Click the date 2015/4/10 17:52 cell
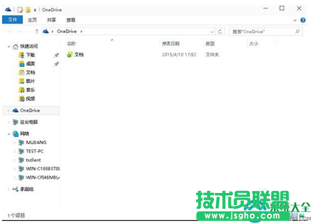This screenshot has width=312, height=224. coord(179,54)
